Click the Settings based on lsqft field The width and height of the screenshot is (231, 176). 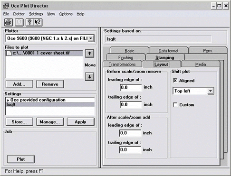158,39
